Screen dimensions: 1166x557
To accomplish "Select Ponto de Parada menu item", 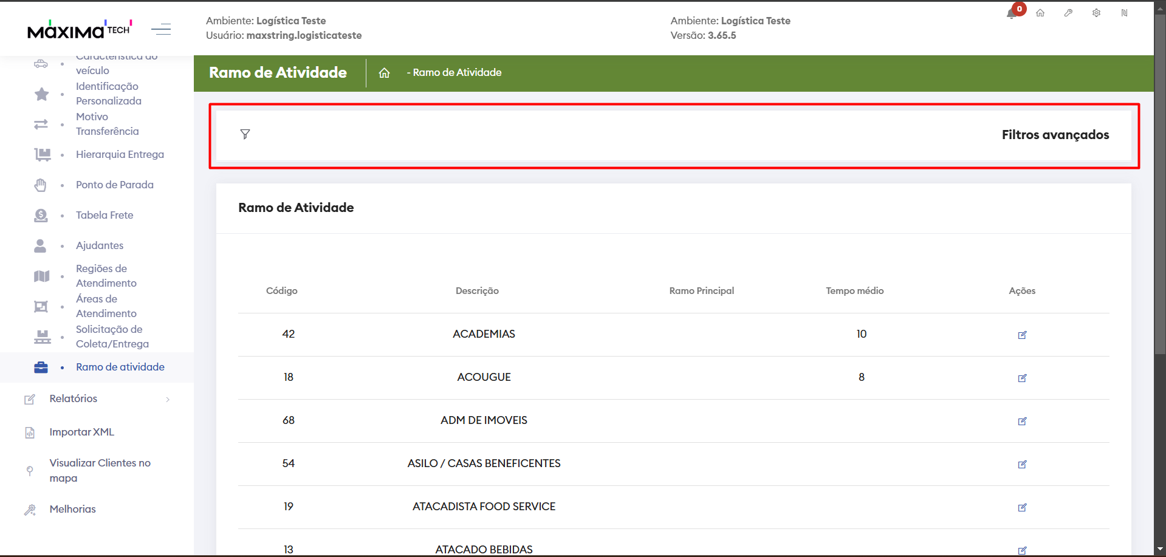I will click(x=114, y=185).
